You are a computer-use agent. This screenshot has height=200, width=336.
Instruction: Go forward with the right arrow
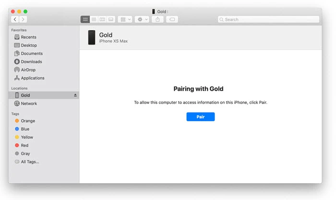(x=23, y=19)
